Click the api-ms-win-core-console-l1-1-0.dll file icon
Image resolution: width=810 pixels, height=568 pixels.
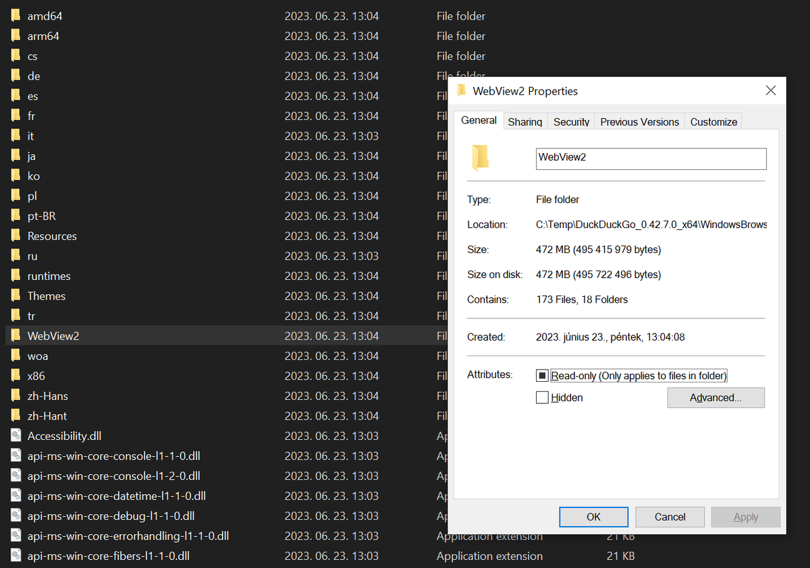coord(16,456)
